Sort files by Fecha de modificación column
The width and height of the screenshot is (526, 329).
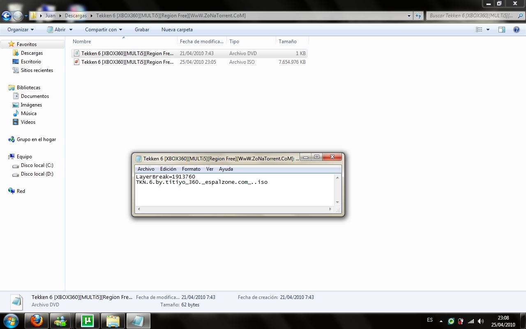202,42
